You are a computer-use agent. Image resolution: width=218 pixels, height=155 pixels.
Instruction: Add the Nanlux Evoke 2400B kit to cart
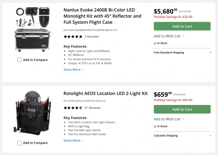(x=182, y=26)
